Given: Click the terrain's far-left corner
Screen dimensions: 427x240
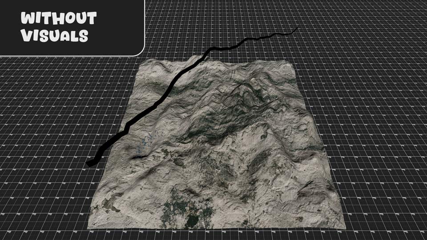Looking at the screenshot, I should click(141, 62).
